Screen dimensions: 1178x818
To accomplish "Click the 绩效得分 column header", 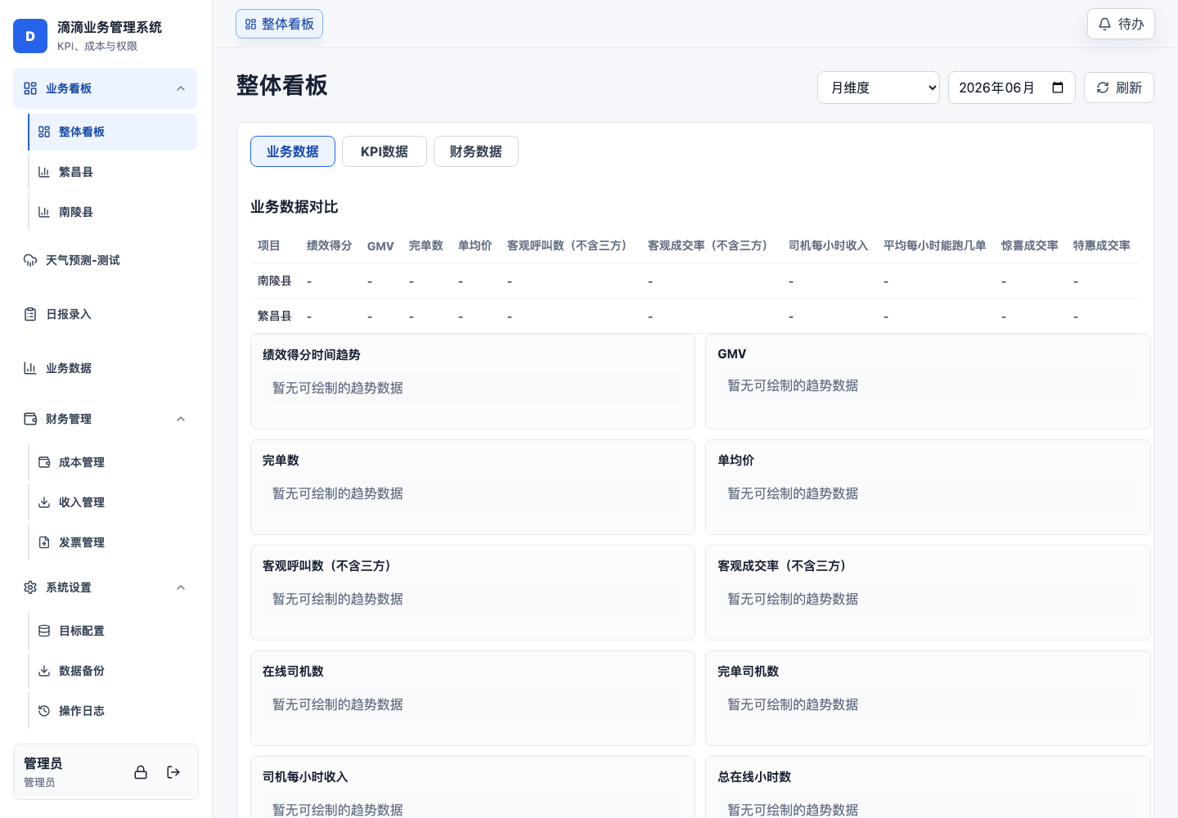I will coord(330,245).
